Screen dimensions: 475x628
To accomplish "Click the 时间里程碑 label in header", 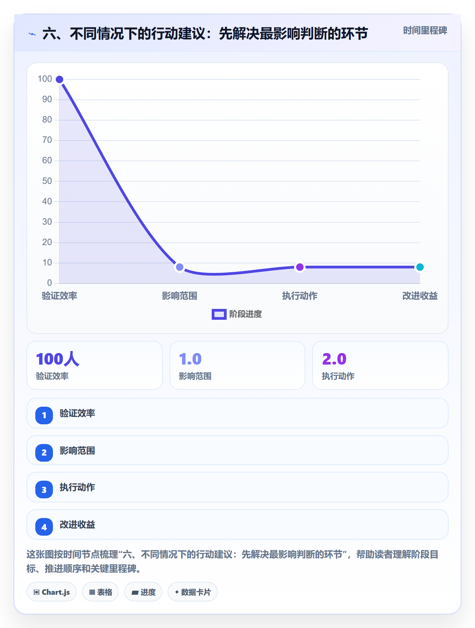I will tap(425, 31).
